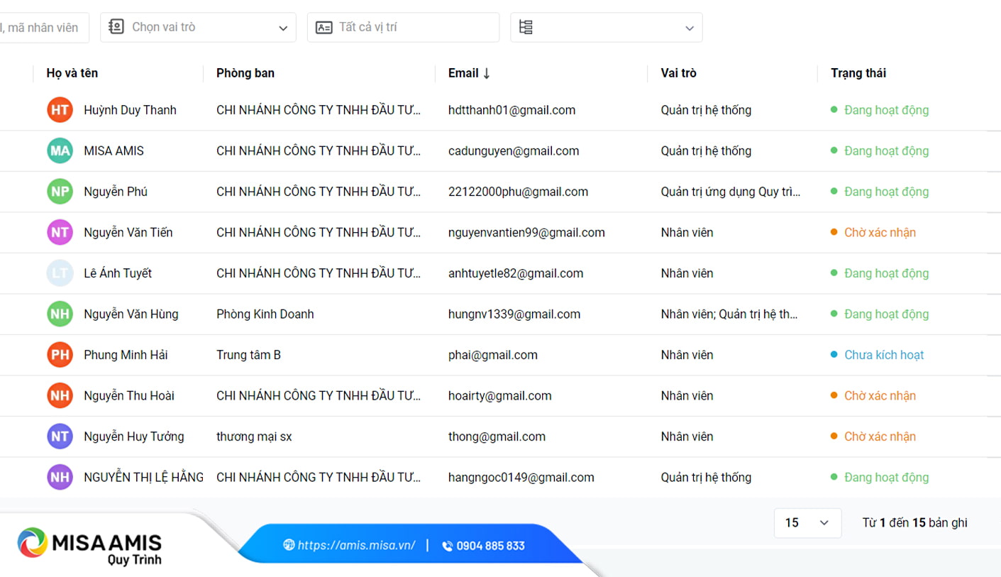Screen dimensions: 1001x577
Task: Sort by the Phòng ban column header
Action: (245, 73)
